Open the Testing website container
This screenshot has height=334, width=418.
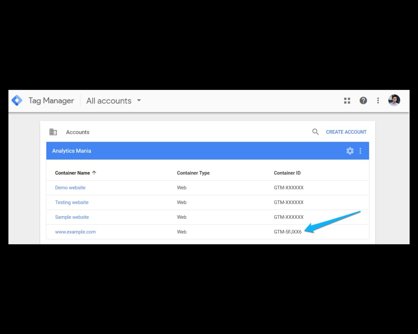72,202
